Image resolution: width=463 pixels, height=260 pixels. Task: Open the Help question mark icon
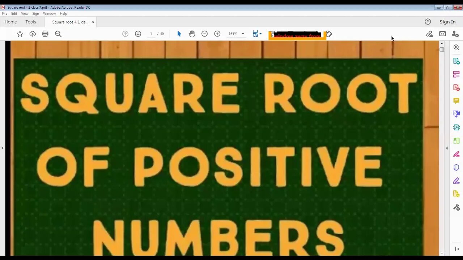(x=428, y=22)
